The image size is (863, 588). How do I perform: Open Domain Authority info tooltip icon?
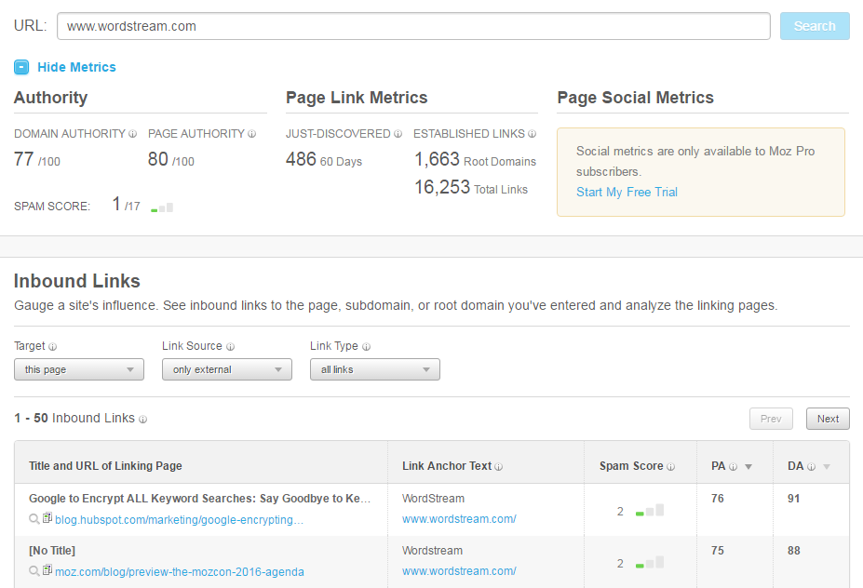(132, 134)
